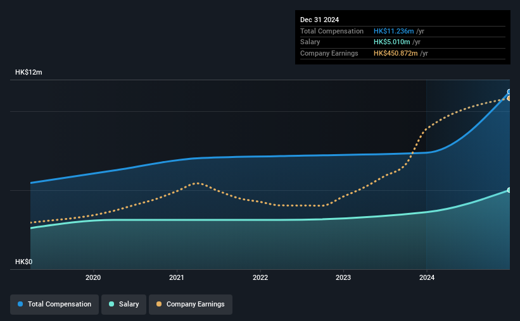520x321 pixels.
Task: Click the orange Company Earnings legend dot
Action: click(x=159, y=304)
